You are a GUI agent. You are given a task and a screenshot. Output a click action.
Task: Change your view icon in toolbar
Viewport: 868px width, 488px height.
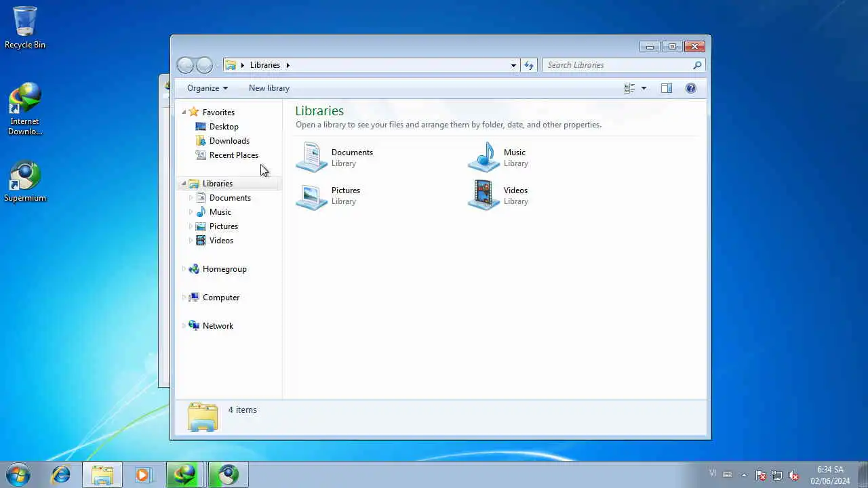[629, 88]
